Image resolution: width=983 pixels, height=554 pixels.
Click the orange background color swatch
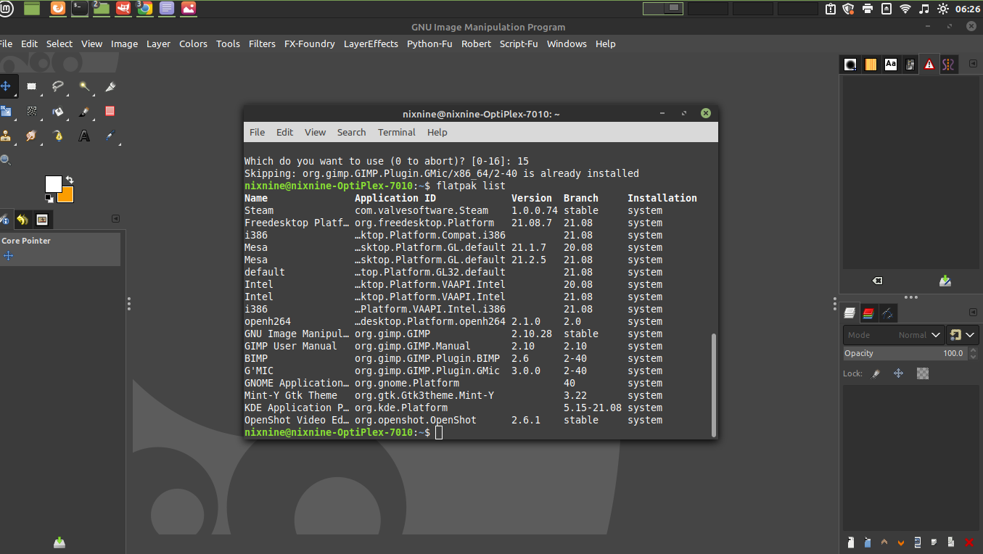pyautogui.click(x=67, y=197)
